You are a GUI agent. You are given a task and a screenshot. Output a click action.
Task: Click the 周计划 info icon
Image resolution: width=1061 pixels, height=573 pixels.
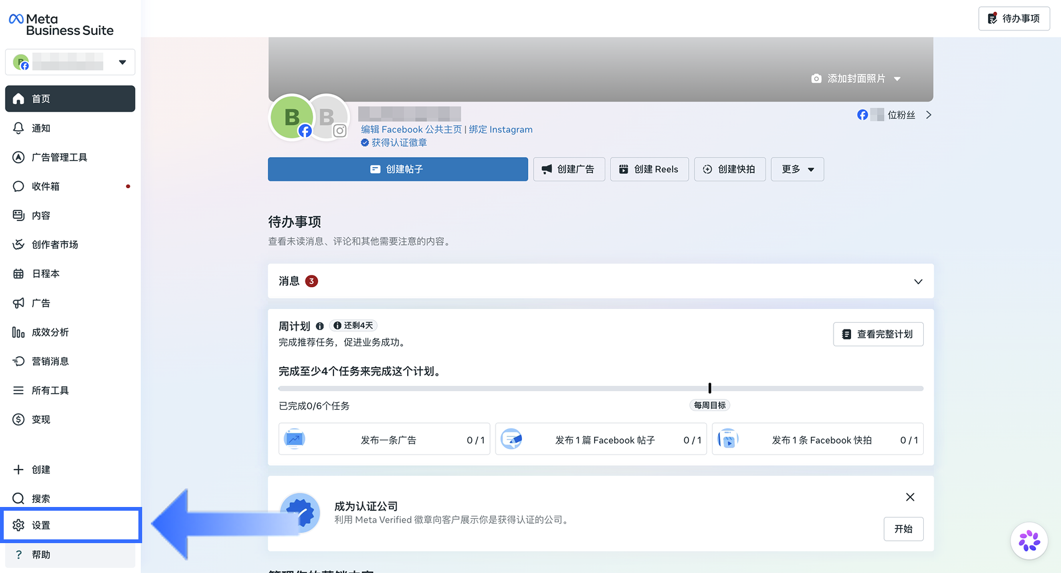coord(320,326)
